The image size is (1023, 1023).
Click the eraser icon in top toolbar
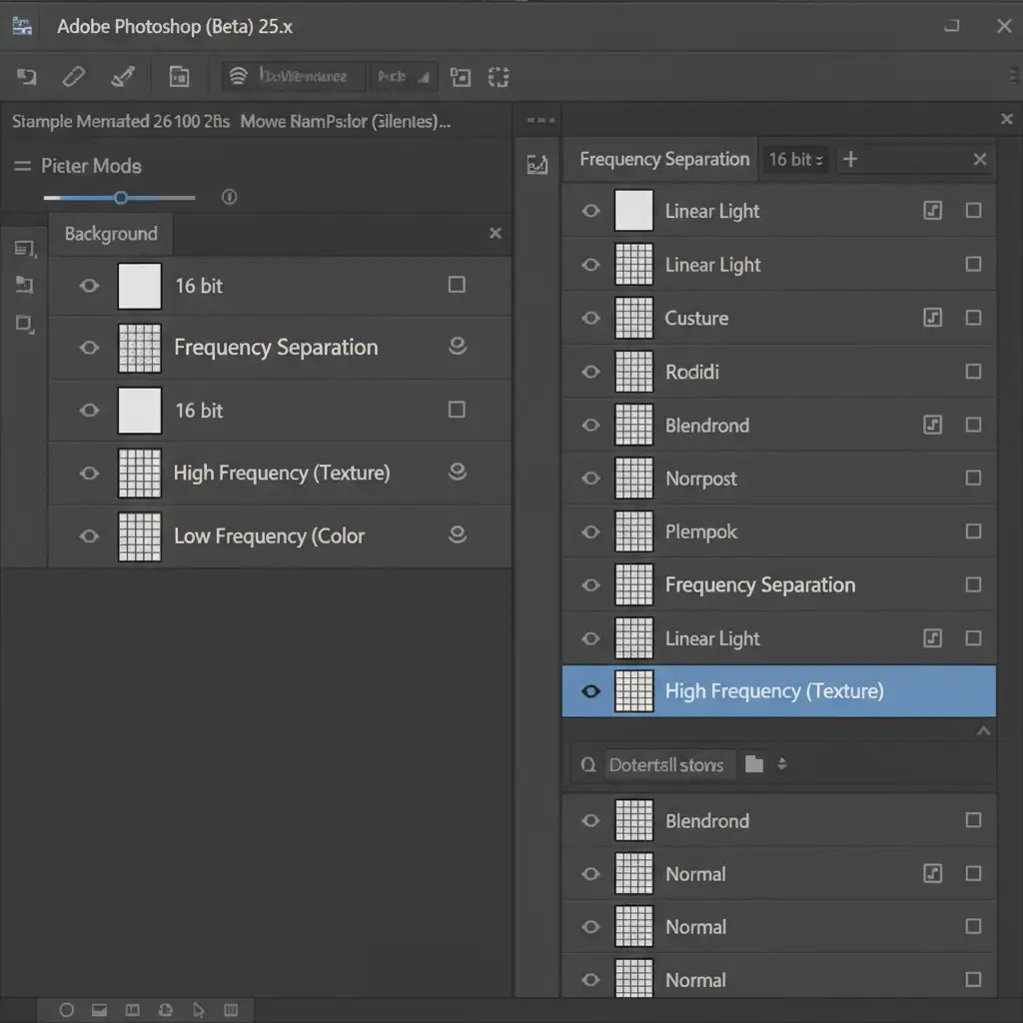tap(74, 77)
